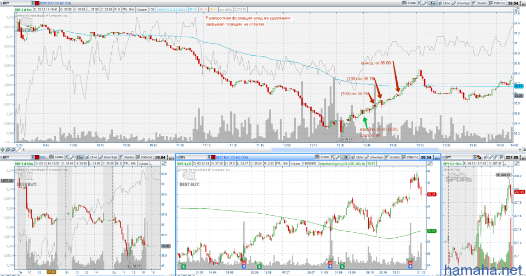Open Share menu in daily BBY chart
Screen dimensions: 526x276
[x=322, y=157]
